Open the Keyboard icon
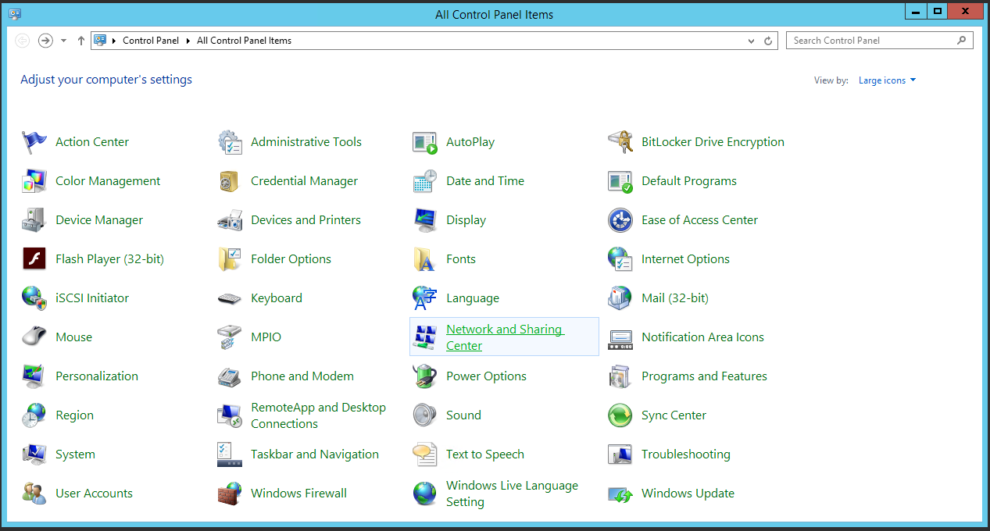 pyautogui.click(x=230, y=298)
